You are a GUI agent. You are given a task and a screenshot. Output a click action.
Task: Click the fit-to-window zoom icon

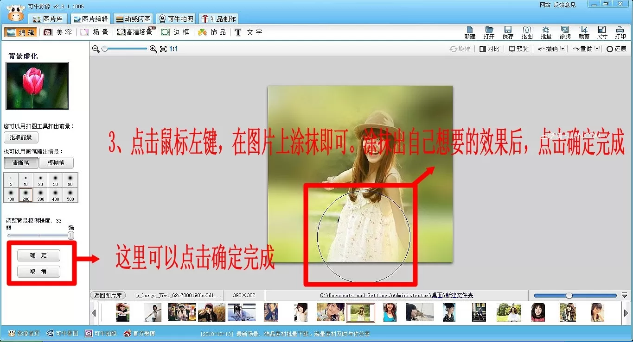point(163,49)
